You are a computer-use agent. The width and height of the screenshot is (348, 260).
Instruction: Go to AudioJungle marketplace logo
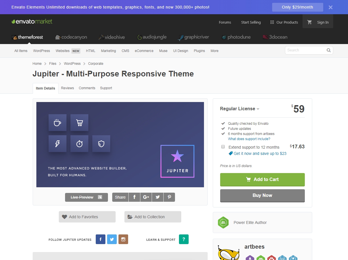pyautogui.click(x=152, y=37)
